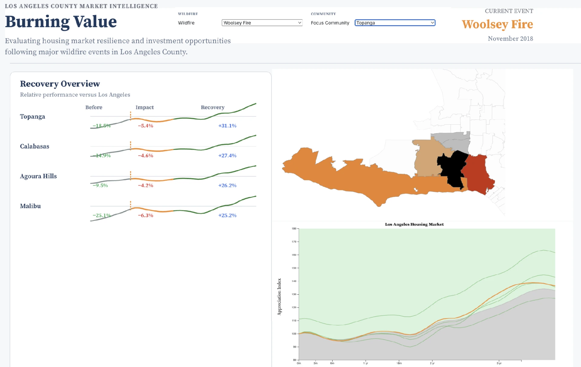
Task: Click the Burning Value title
Action: (x=61, y=22)
